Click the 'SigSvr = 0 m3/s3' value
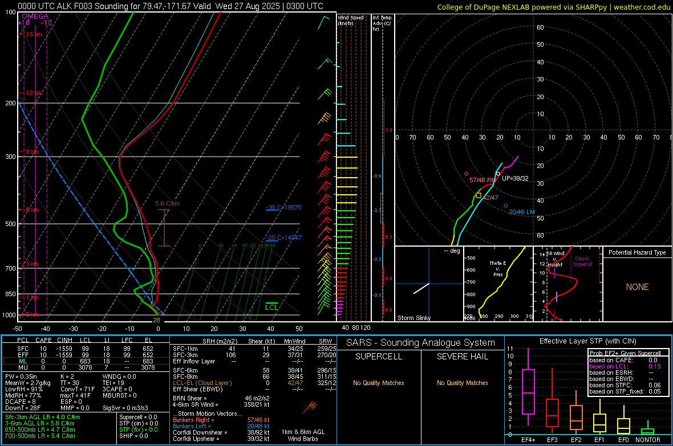The image size is (673, 446). point(125,408)
